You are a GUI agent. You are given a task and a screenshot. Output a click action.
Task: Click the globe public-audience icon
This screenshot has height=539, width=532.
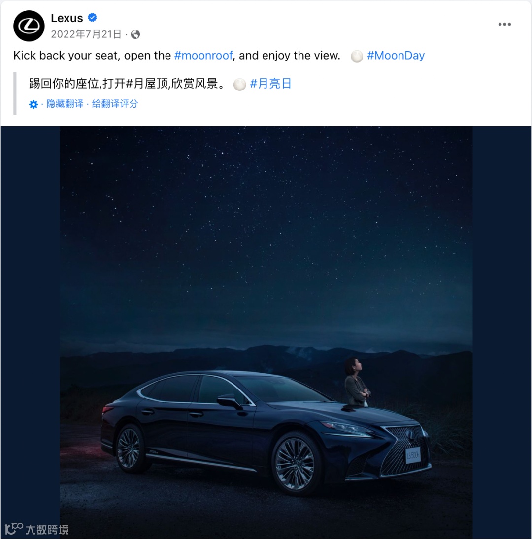click(x=135, y=34)
